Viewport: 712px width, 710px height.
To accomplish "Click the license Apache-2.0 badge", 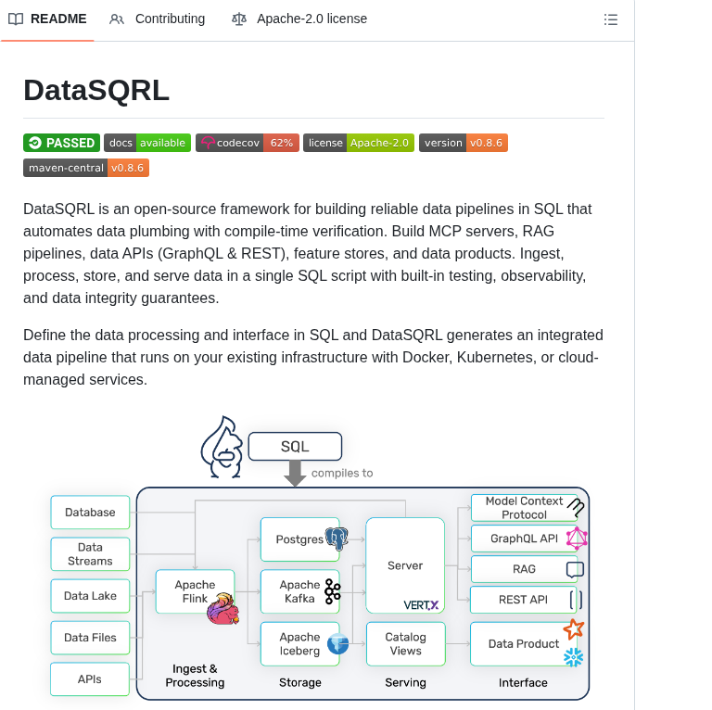I will [358, 143].
